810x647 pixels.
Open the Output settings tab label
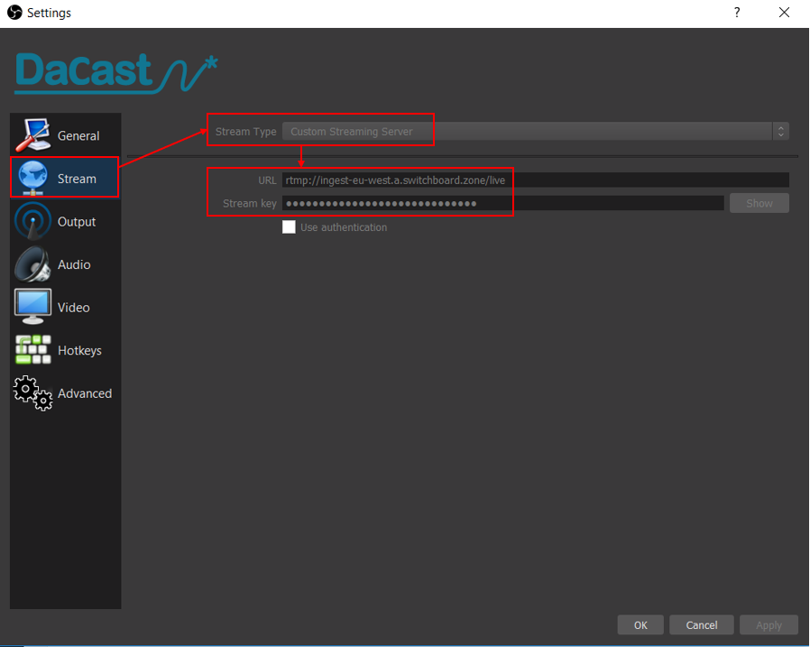[x=77, y=222]
